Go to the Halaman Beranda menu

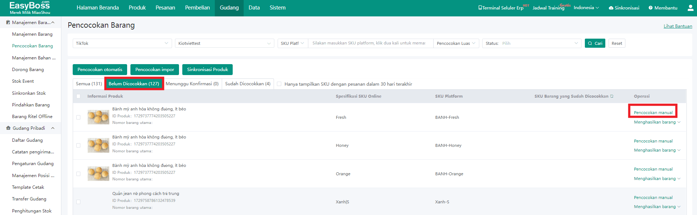(x=98, y=8)
